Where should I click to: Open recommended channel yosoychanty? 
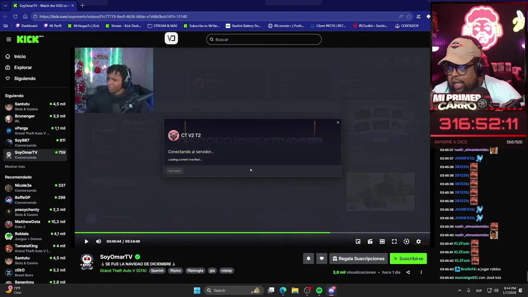[x=35, y=212]
